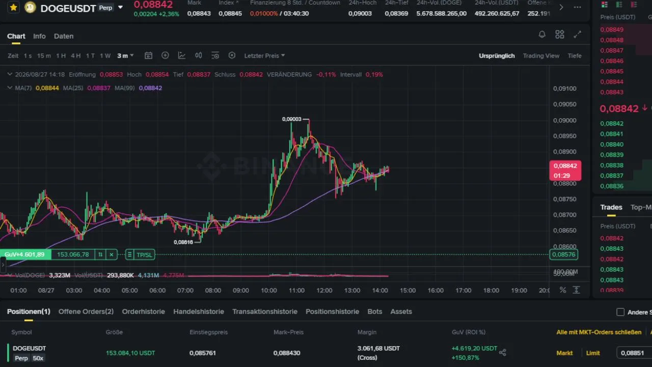Open the technical indicators line-chart icon

[182, 56]
